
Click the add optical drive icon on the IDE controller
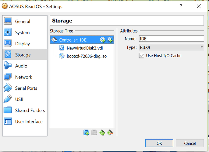click(x=103, y=40)
